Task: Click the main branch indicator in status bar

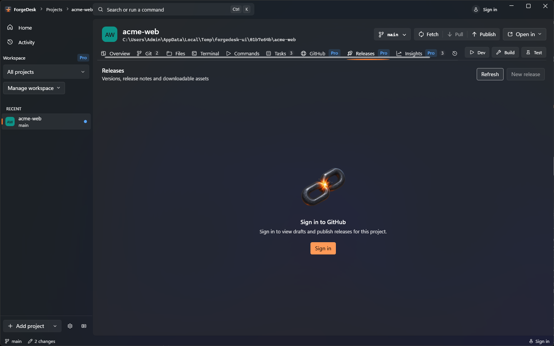Action: coord(13,341)
